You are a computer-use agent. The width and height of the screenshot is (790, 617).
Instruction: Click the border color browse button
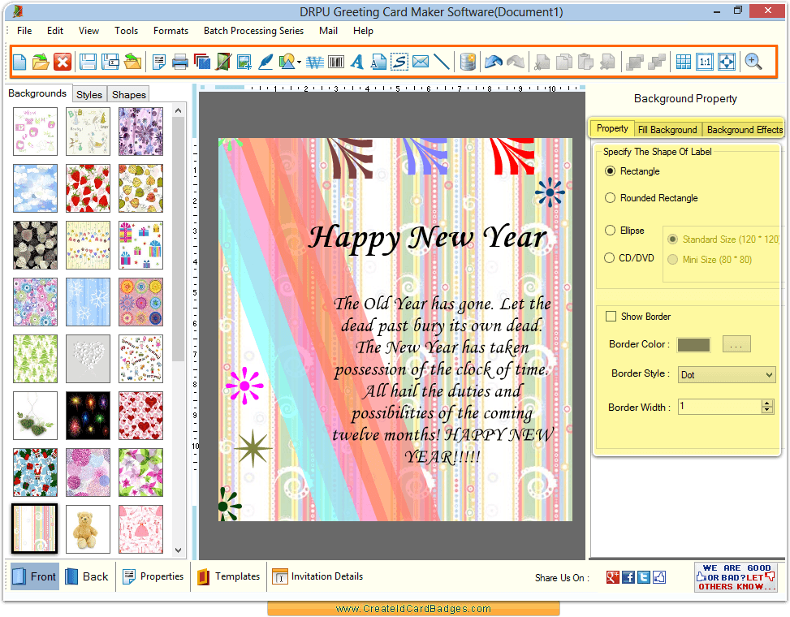[736, 344]
